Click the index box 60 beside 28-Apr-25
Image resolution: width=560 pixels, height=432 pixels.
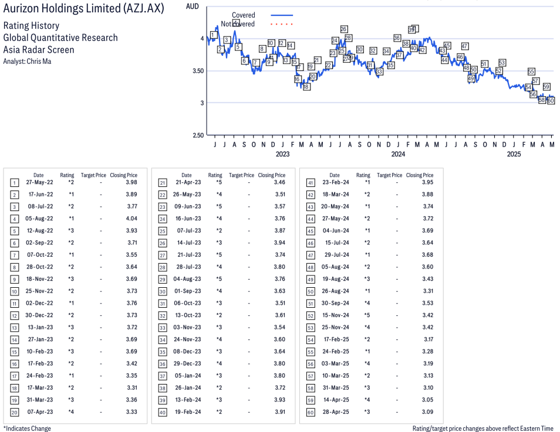pyautogui.click(x=311, y=413)
